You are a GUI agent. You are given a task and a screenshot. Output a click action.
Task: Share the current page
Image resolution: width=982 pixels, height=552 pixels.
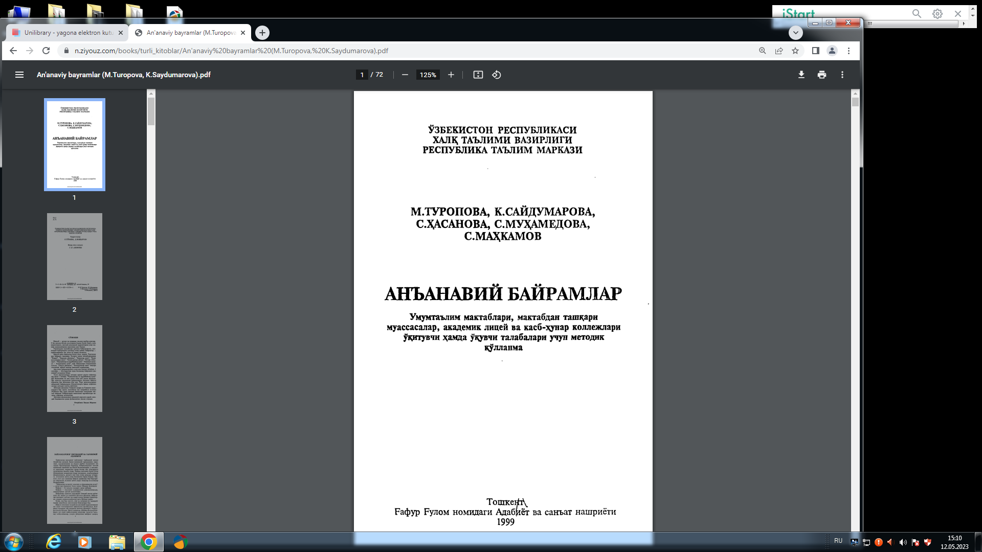778,51
